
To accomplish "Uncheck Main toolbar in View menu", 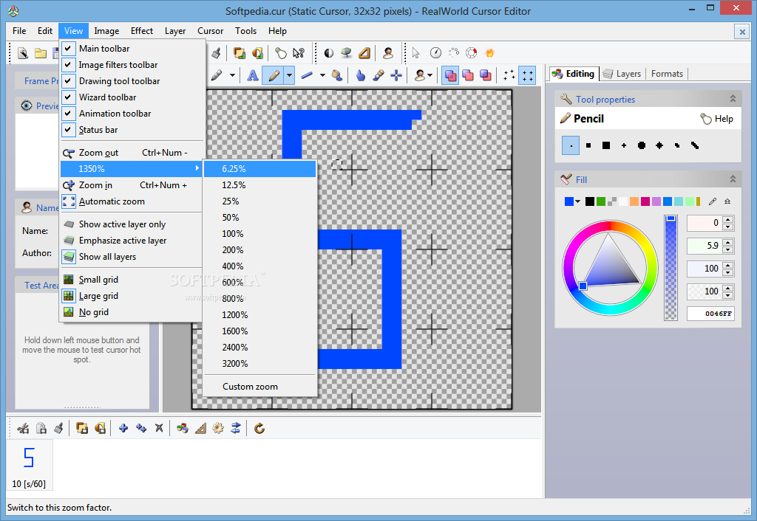I will (132, 49).
